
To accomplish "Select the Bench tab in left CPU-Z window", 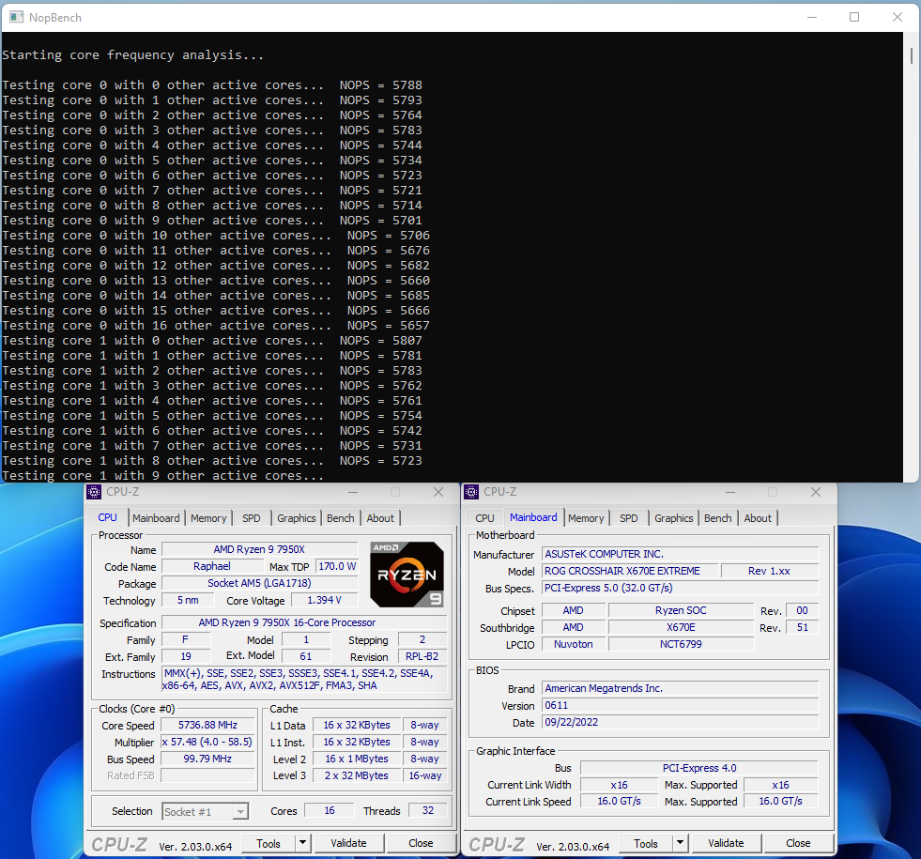I will click(x=340, y=518).
